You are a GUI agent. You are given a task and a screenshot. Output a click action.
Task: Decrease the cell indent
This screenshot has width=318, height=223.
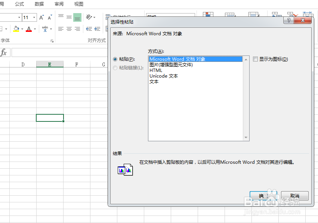coord(89,29)
